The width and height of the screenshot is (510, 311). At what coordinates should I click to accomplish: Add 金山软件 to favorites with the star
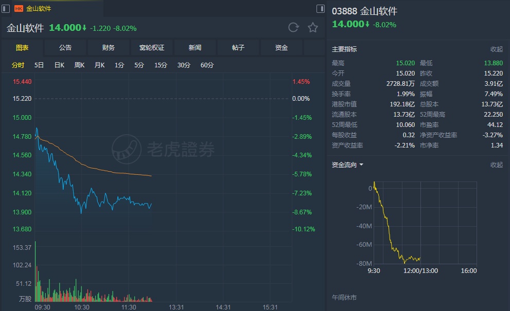(x=313, y=28)
